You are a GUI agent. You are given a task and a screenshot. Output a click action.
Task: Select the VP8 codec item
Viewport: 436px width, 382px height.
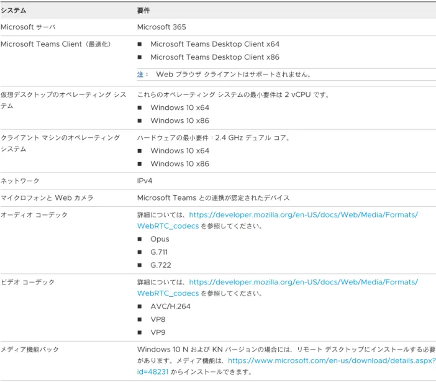click(x=158, y=319)
